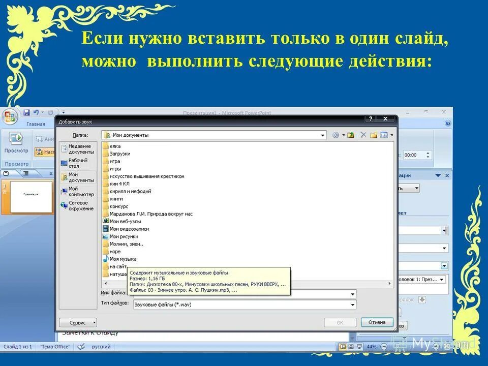This screenshot has width=488, height=366.
Task: Open Views dropdown arrow in dialog
Action: pyautogui.click(x=391, y=135)
